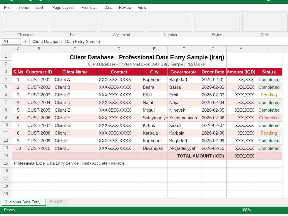
Task: Open the Review ribbon tab
Action: [x=125, y=8]
